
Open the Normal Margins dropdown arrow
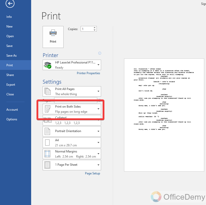point(98,153)
